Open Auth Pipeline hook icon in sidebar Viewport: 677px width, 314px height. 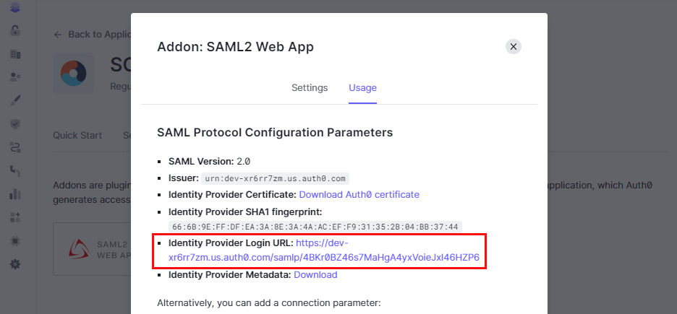pos(15,170)
